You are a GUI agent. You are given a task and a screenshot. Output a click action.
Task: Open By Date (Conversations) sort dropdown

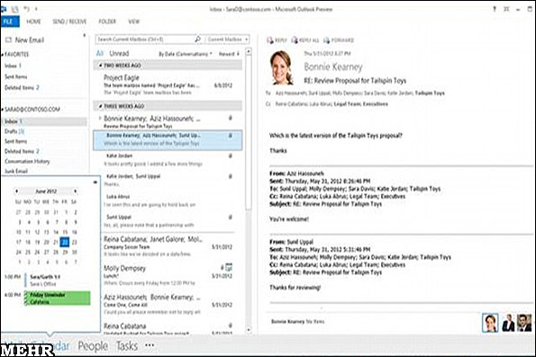coord(186,54)
